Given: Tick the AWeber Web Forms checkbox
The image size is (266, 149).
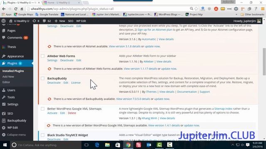Looking at the screenshot, I should click(42, 56).
